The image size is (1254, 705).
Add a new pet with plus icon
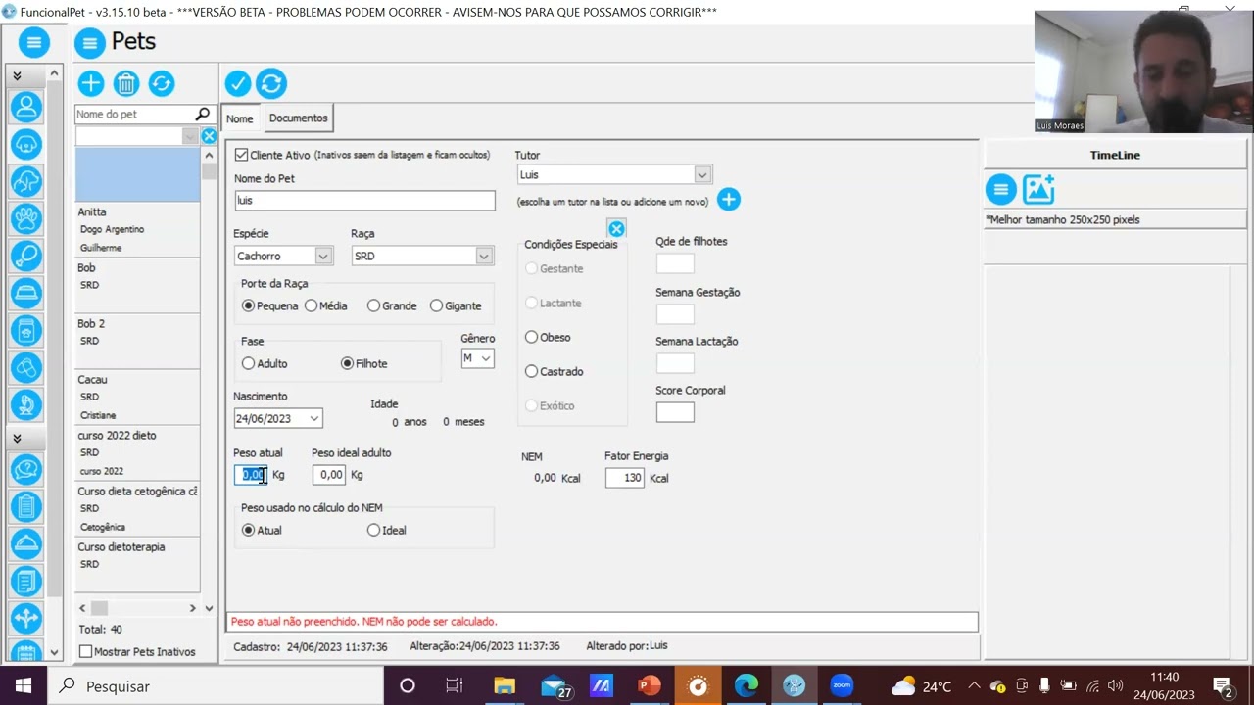coord(91,83)
